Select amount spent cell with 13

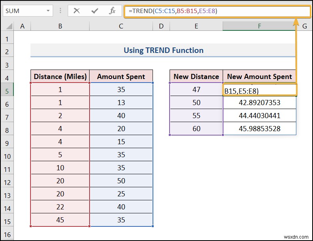[121, 102]
